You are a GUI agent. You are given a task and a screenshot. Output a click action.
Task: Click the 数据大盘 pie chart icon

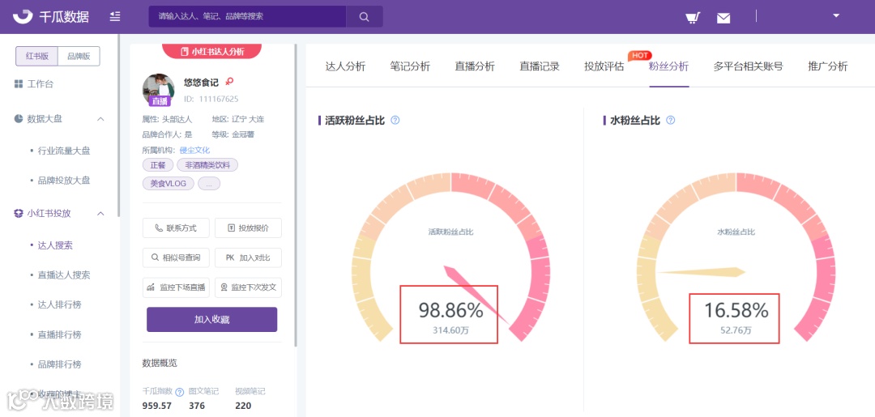click(x=19, y=119)
